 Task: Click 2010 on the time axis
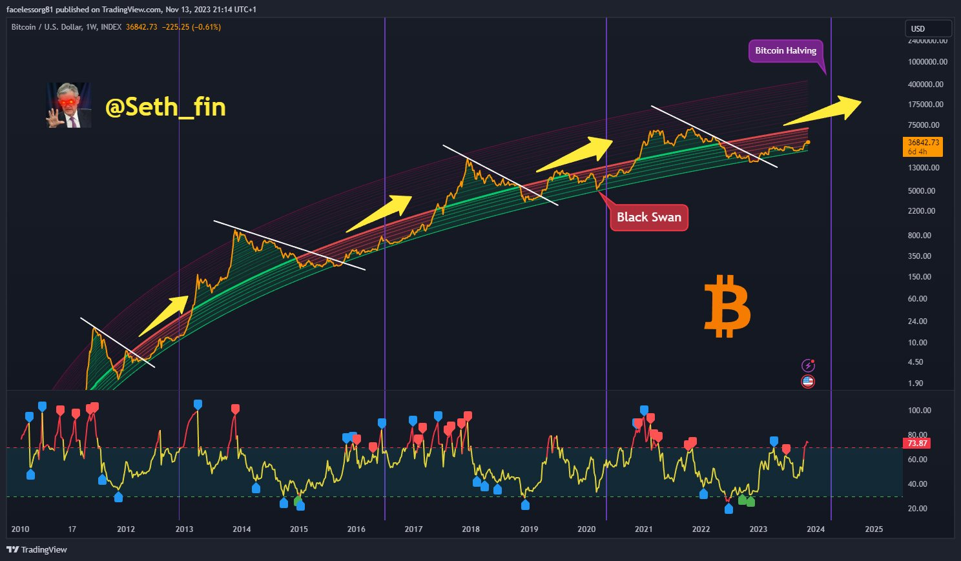(21, 529)
